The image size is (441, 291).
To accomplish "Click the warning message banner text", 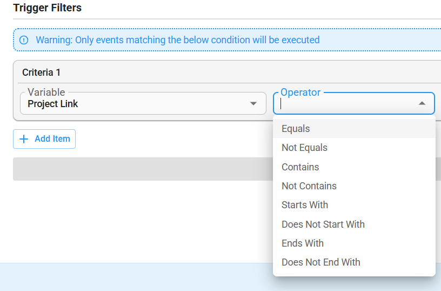I will (177, 40).
